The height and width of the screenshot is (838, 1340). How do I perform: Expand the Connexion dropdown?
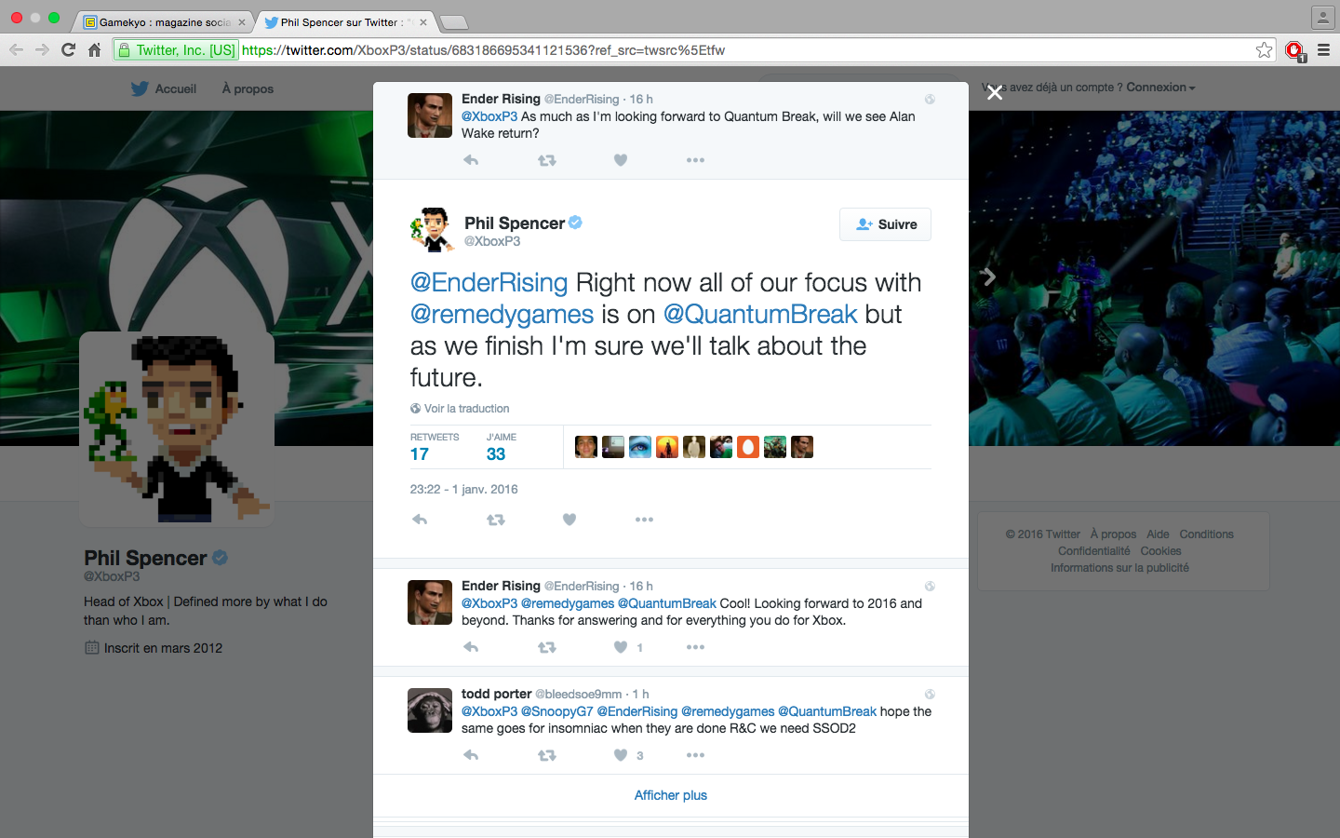point(1160,88)
